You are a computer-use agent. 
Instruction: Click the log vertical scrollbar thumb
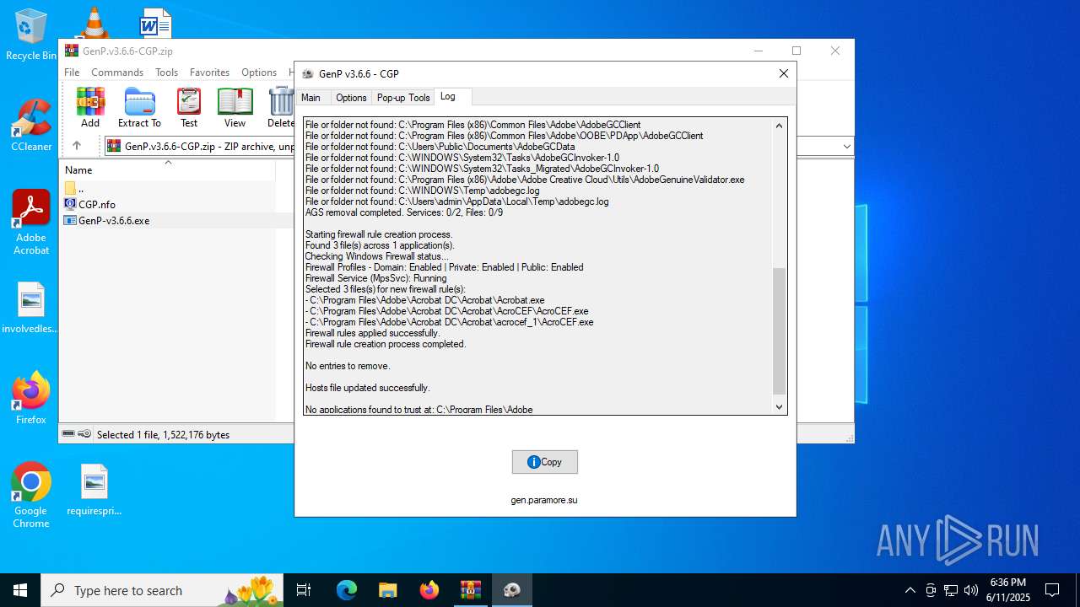click(779, 331)
